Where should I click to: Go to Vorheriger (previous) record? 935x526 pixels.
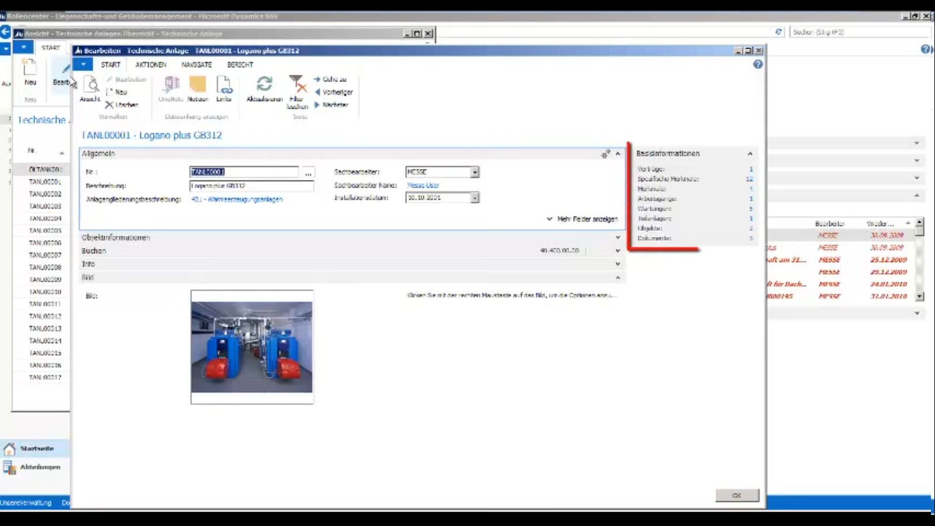[x=333, y=92]
